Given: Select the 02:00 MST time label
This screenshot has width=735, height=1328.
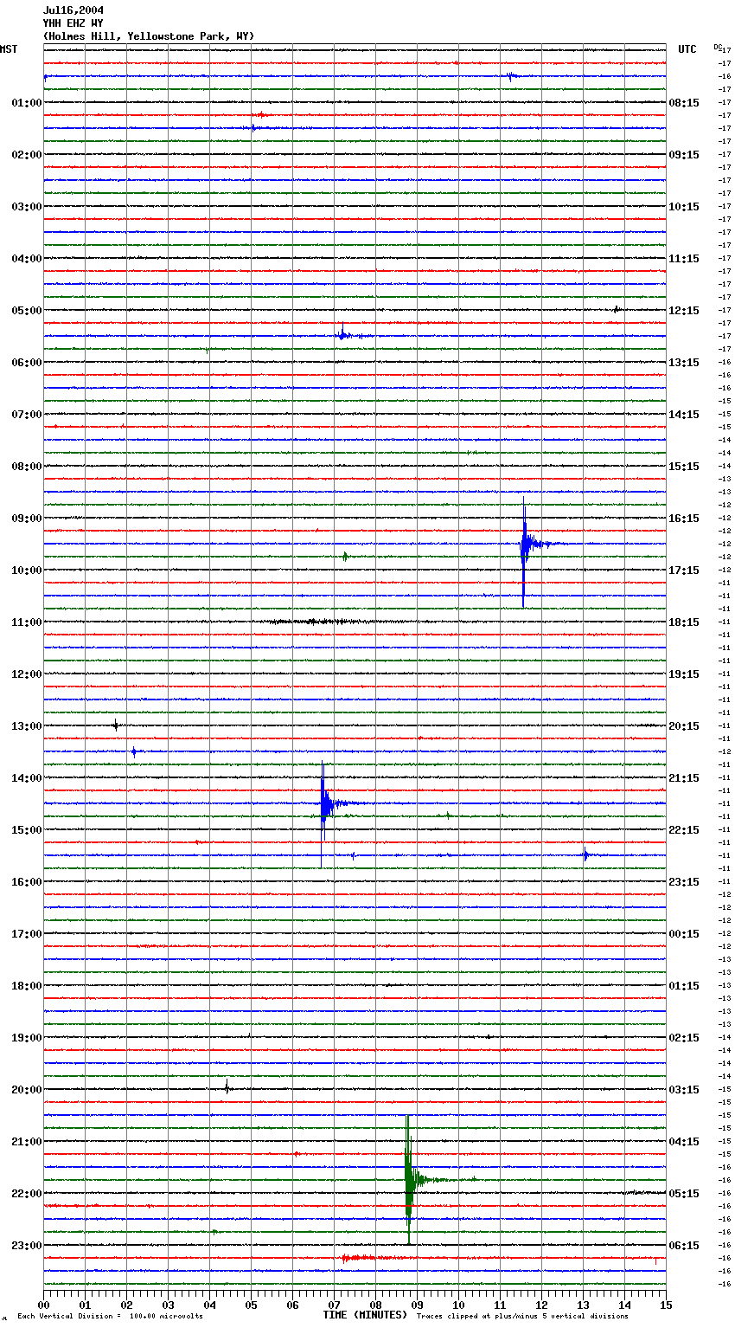Looking at the screenshot, I should [x=27, y=155].
